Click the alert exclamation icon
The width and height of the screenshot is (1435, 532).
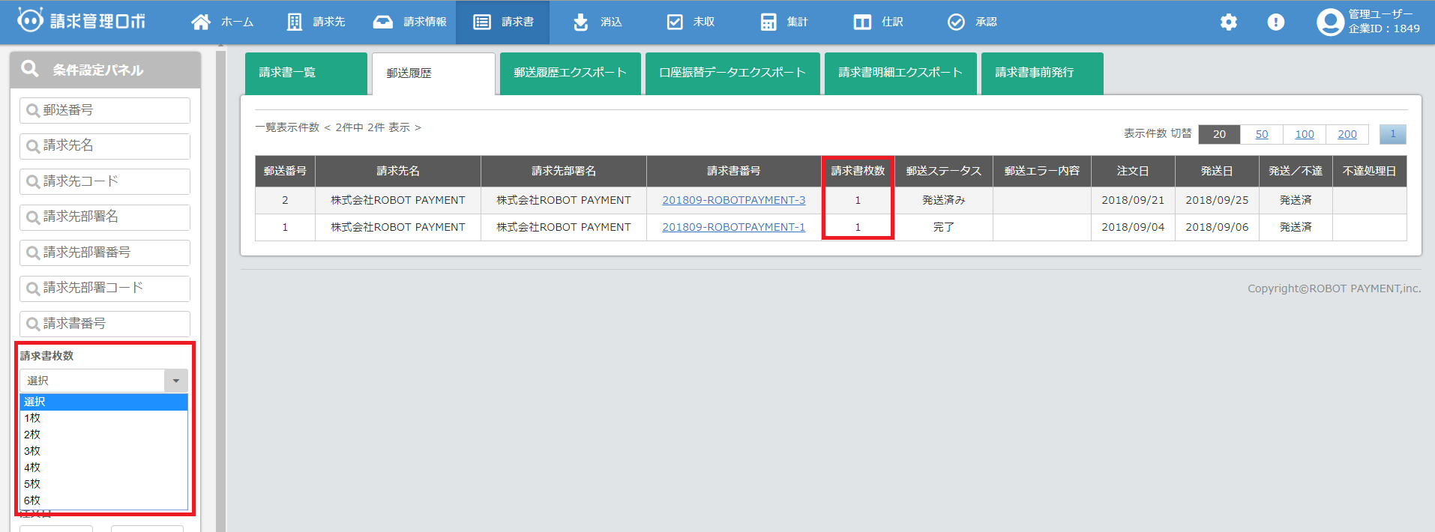[1275, 22]
